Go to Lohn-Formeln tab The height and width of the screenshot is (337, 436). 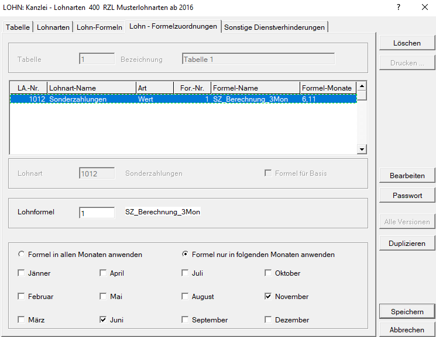pyautogui.click(x=99, y=27)
